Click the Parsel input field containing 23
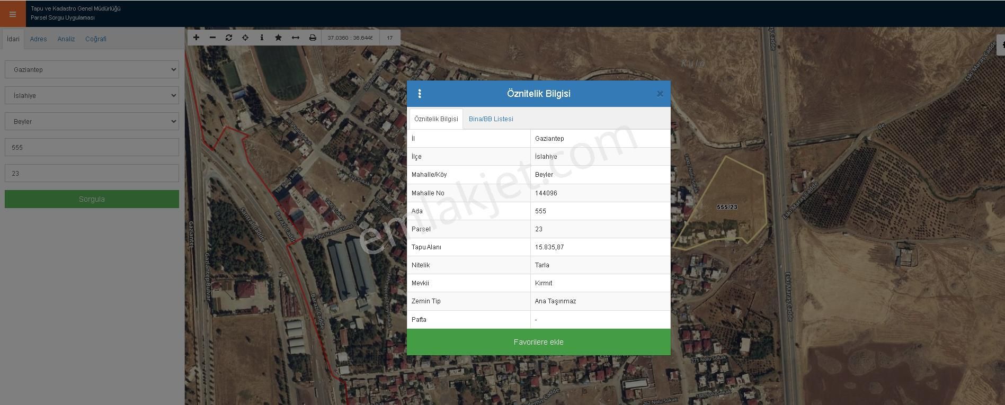 [x=92, y=173]
